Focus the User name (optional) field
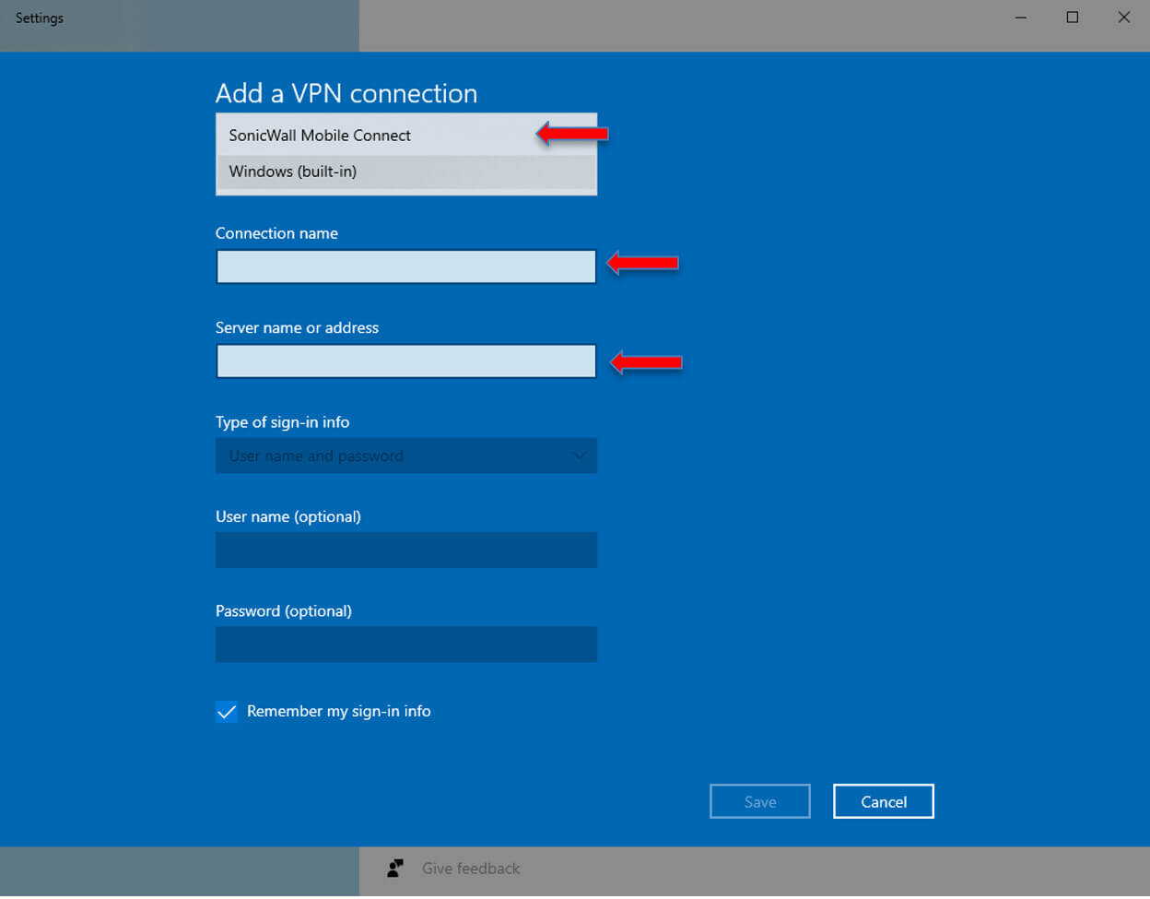The width and height of the screenshot is (1150, 899). [405, 550]
